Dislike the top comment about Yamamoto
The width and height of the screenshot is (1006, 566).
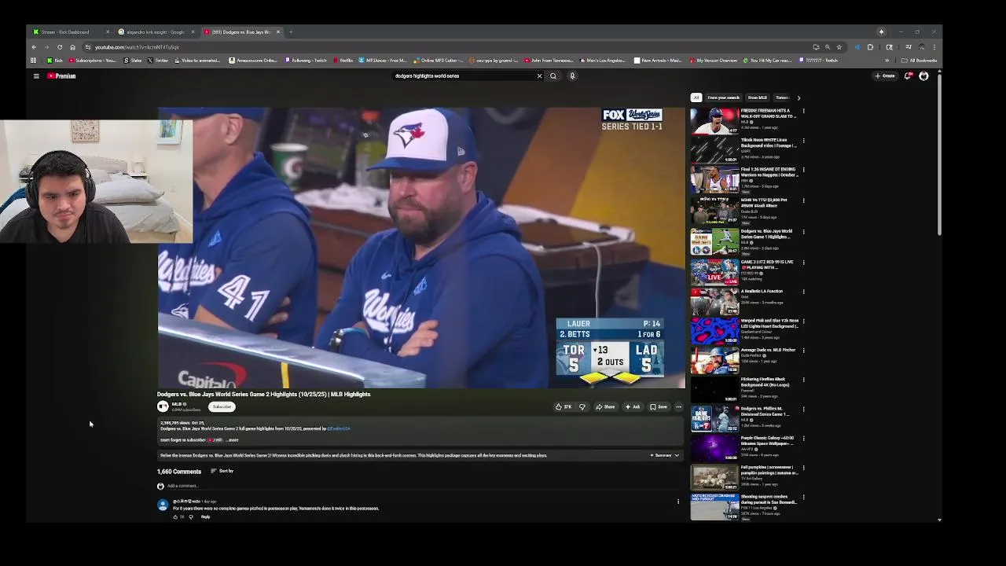[191, 516]
